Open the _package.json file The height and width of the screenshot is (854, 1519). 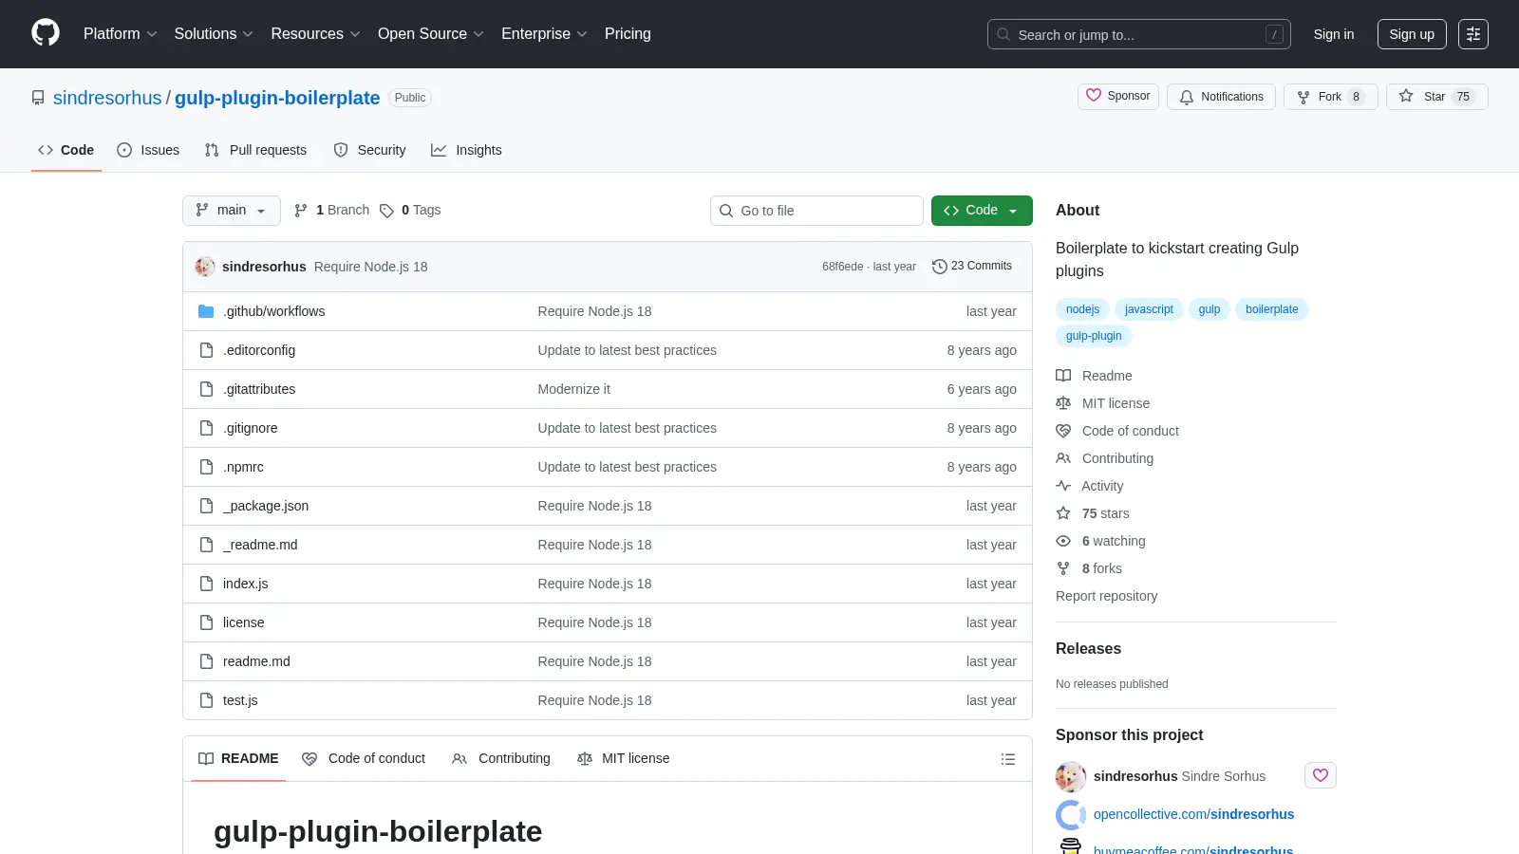(266, 506)
